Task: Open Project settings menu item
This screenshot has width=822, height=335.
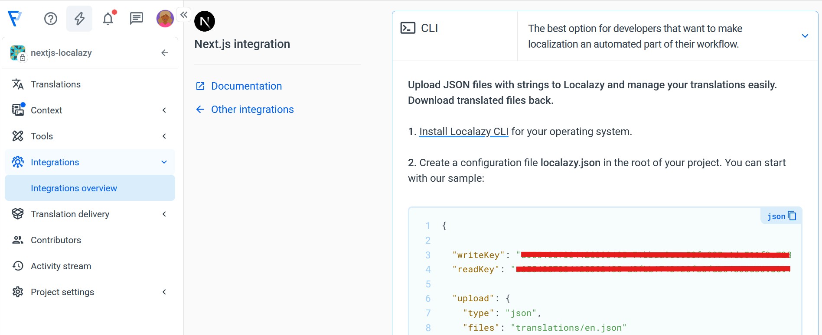Action: [90, 292]
